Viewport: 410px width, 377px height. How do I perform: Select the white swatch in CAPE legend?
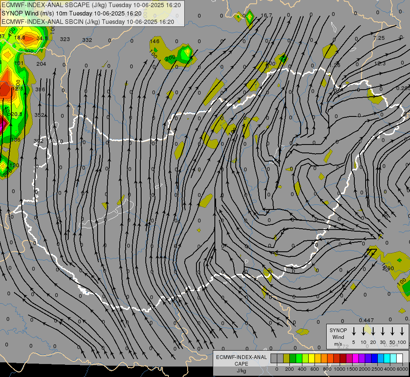pos(400,358)
